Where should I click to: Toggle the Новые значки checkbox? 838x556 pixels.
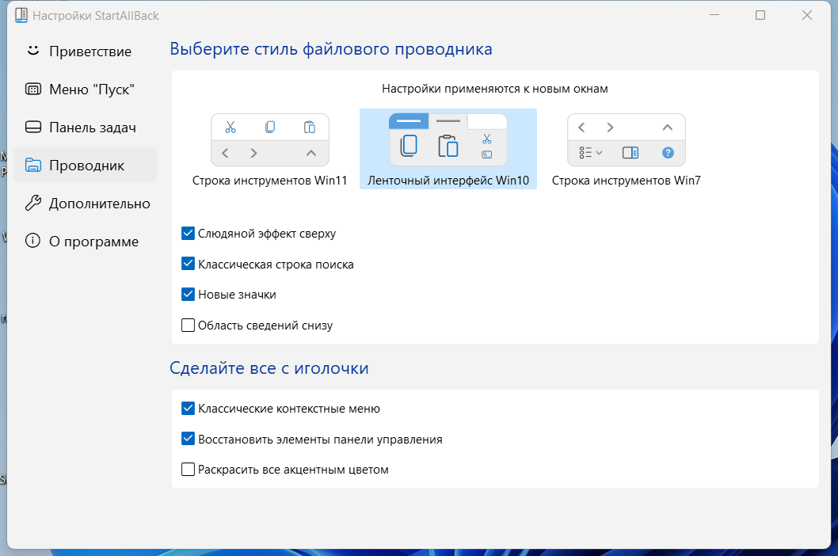(189, 295)
